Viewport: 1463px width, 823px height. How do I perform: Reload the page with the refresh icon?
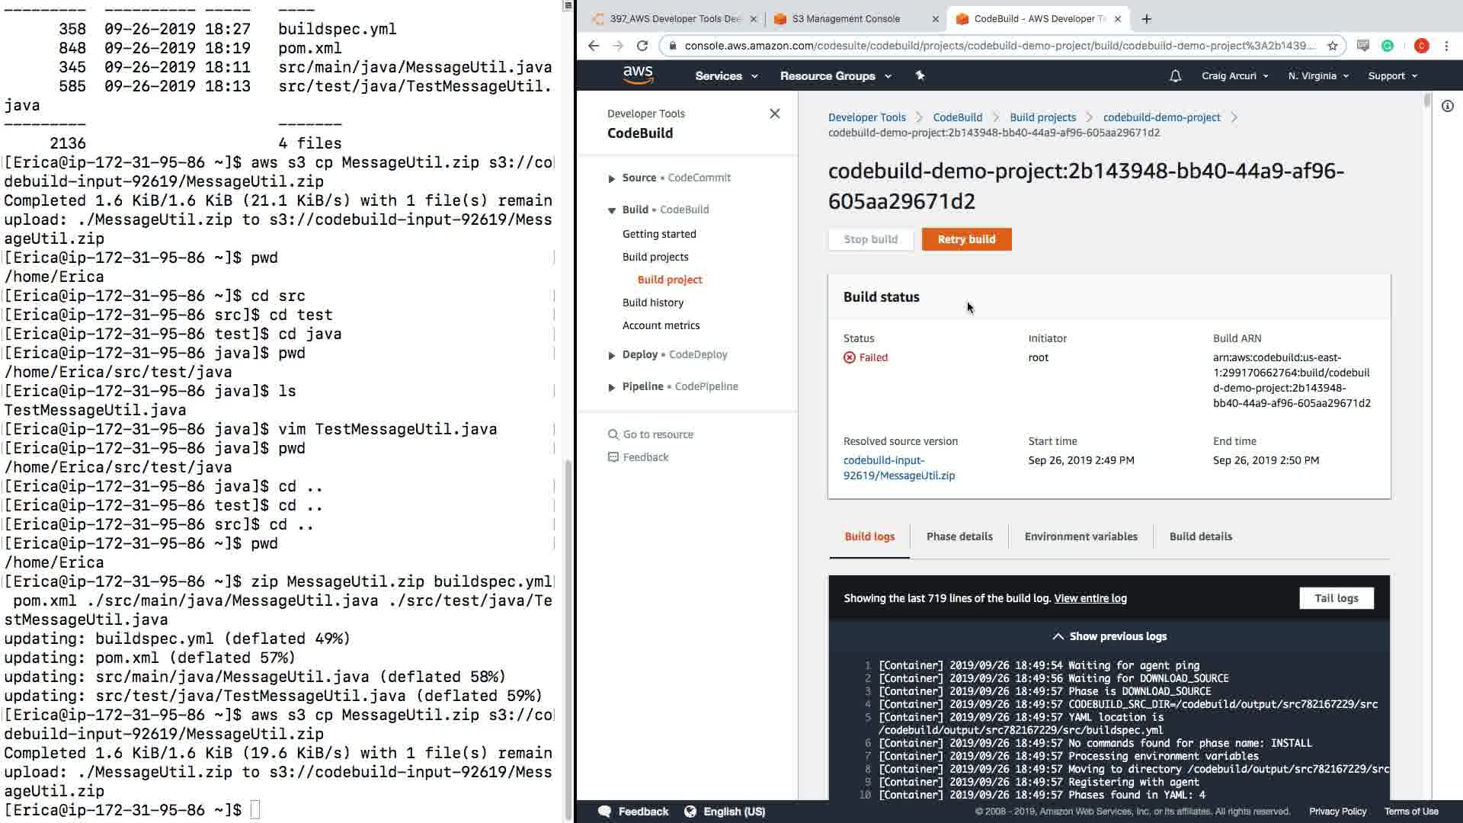pyautogui.click(x=642, y=46)
